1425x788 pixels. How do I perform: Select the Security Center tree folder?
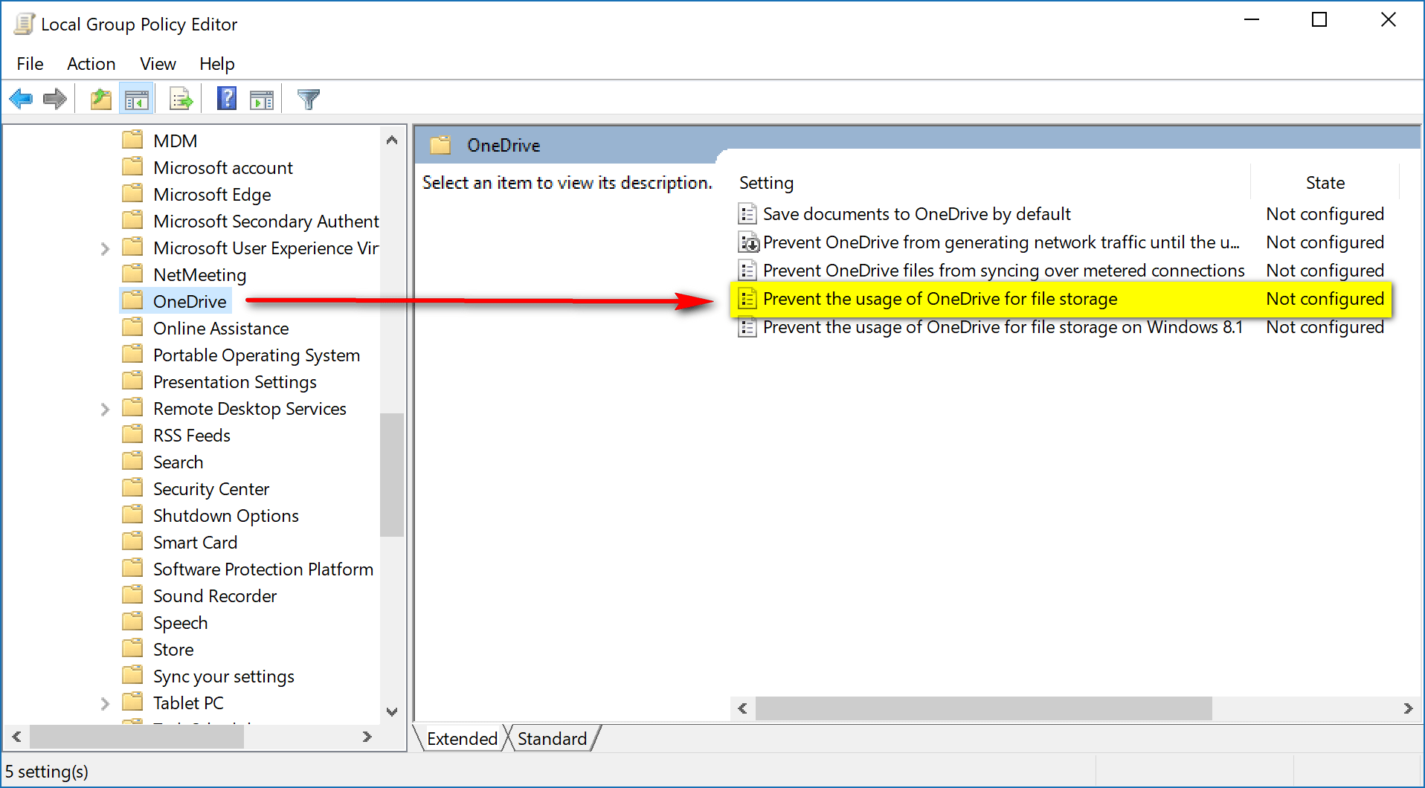[x=211, y=489]
